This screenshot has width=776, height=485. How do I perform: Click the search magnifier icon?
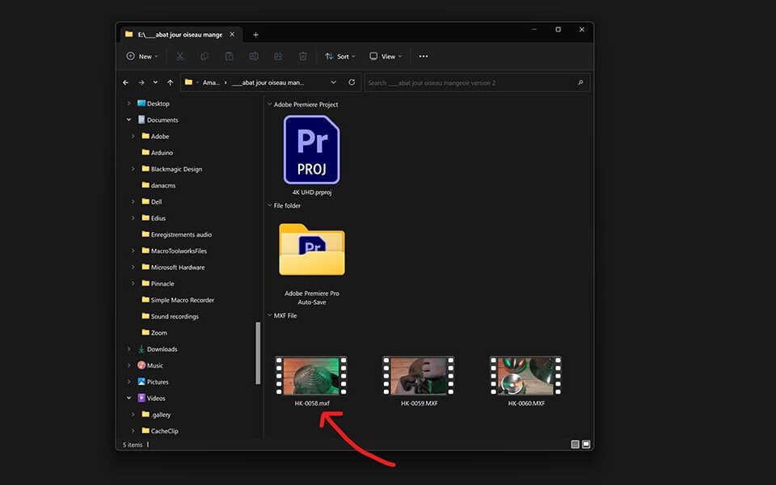coord(580,82)
